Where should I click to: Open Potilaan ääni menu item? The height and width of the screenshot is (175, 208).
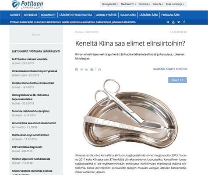[170, 15]
